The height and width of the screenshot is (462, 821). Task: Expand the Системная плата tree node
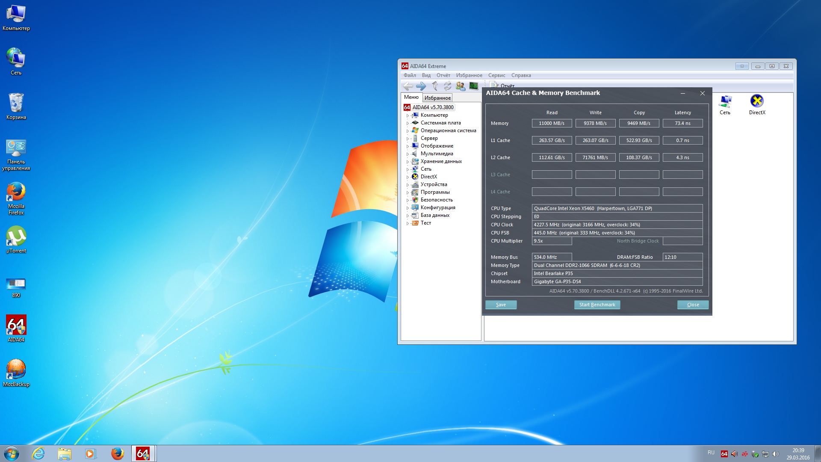pos(408,123)
